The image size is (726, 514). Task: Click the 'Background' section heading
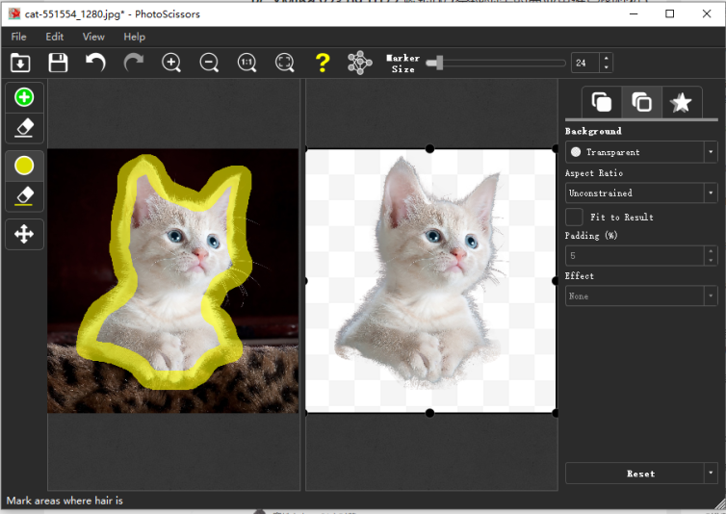pos(593,131)
